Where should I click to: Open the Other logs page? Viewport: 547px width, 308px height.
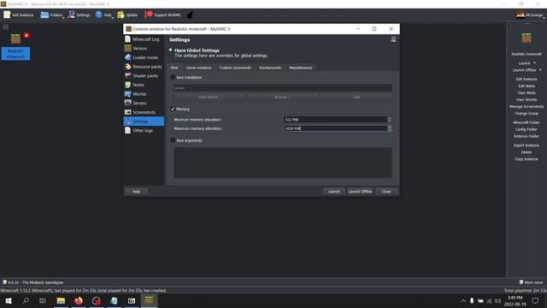144,130
